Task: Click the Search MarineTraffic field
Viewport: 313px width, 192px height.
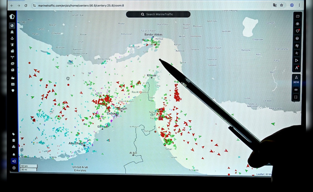Action: click(158, 14)
